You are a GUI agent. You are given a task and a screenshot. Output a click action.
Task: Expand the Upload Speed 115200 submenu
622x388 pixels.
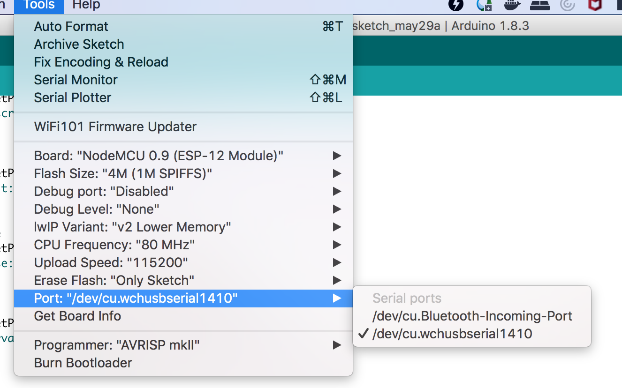point(183,263)
